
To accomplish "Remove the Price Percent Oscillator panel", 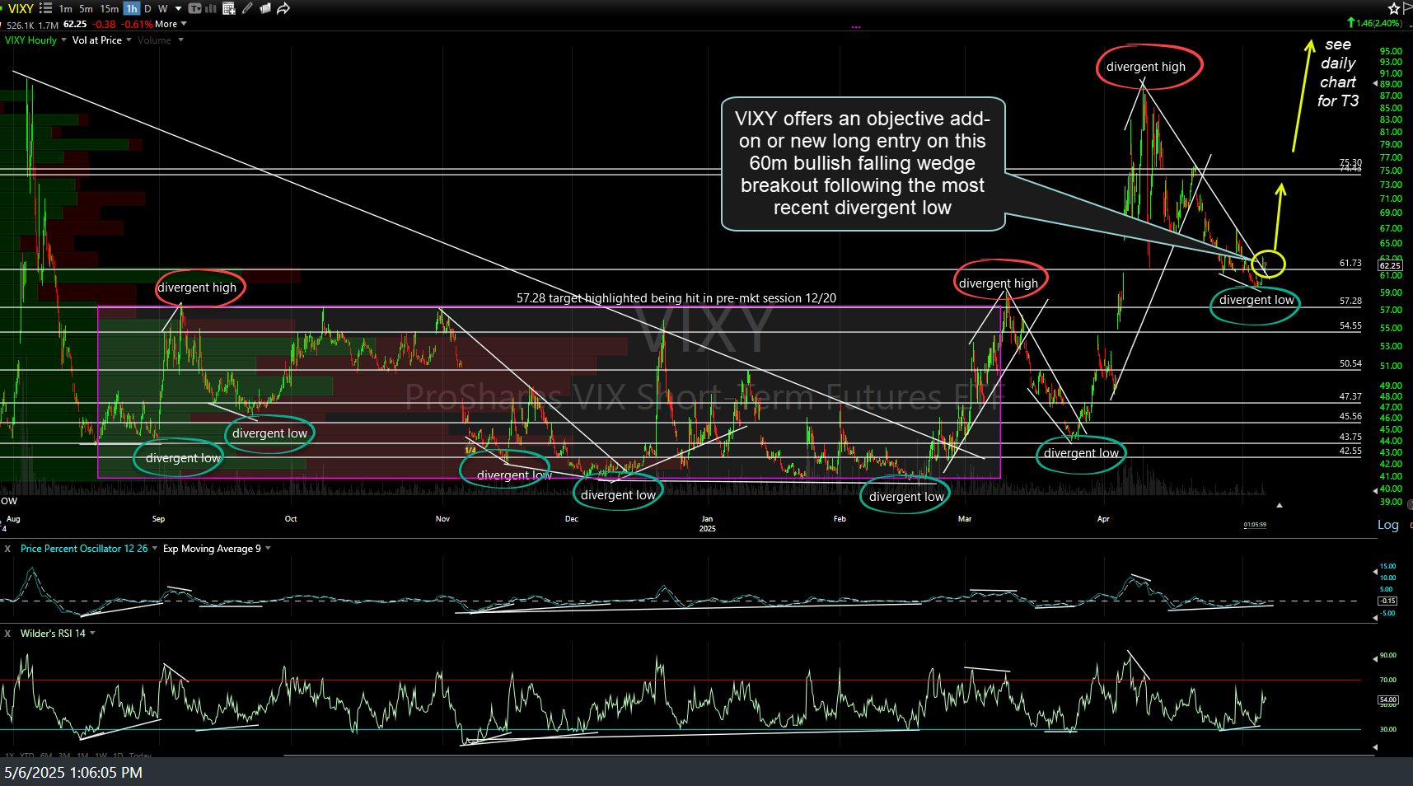I will pyautogui.click(x=7, y=549).
